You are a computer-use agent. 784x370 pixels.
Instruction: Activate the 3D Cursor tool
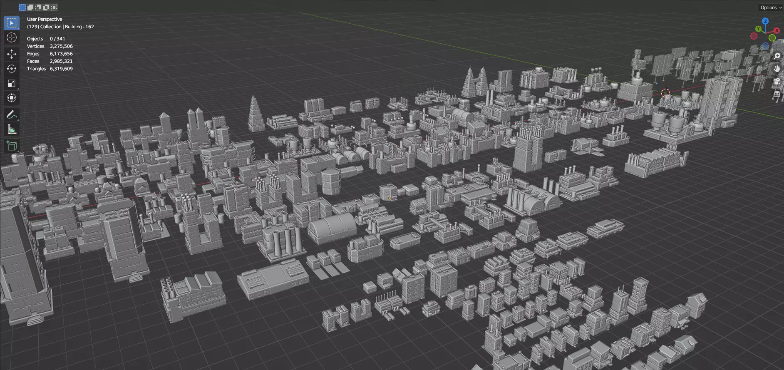click(12, 37)
